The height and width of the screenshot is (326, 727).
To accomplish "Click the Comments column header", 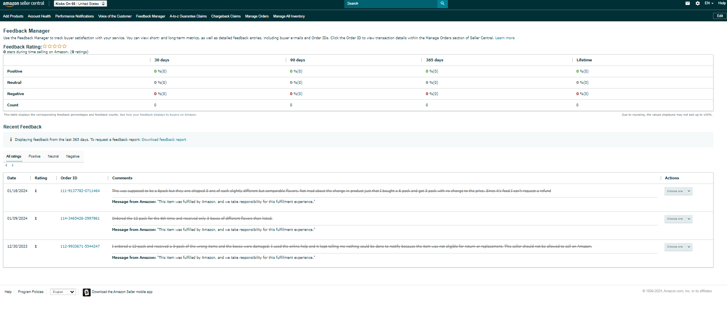I will pos(122,178).
